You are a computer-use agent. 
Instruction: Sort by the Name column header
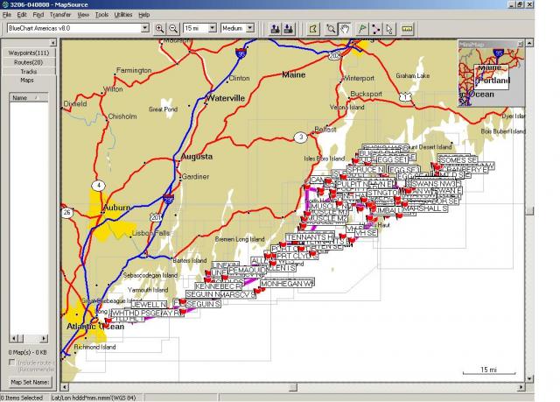point(29,97)
